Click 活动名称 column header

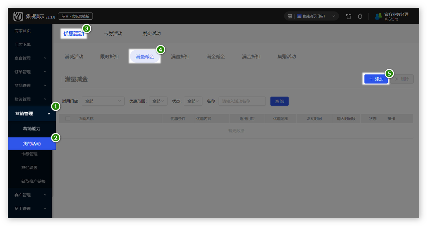(x=86, y=118)
